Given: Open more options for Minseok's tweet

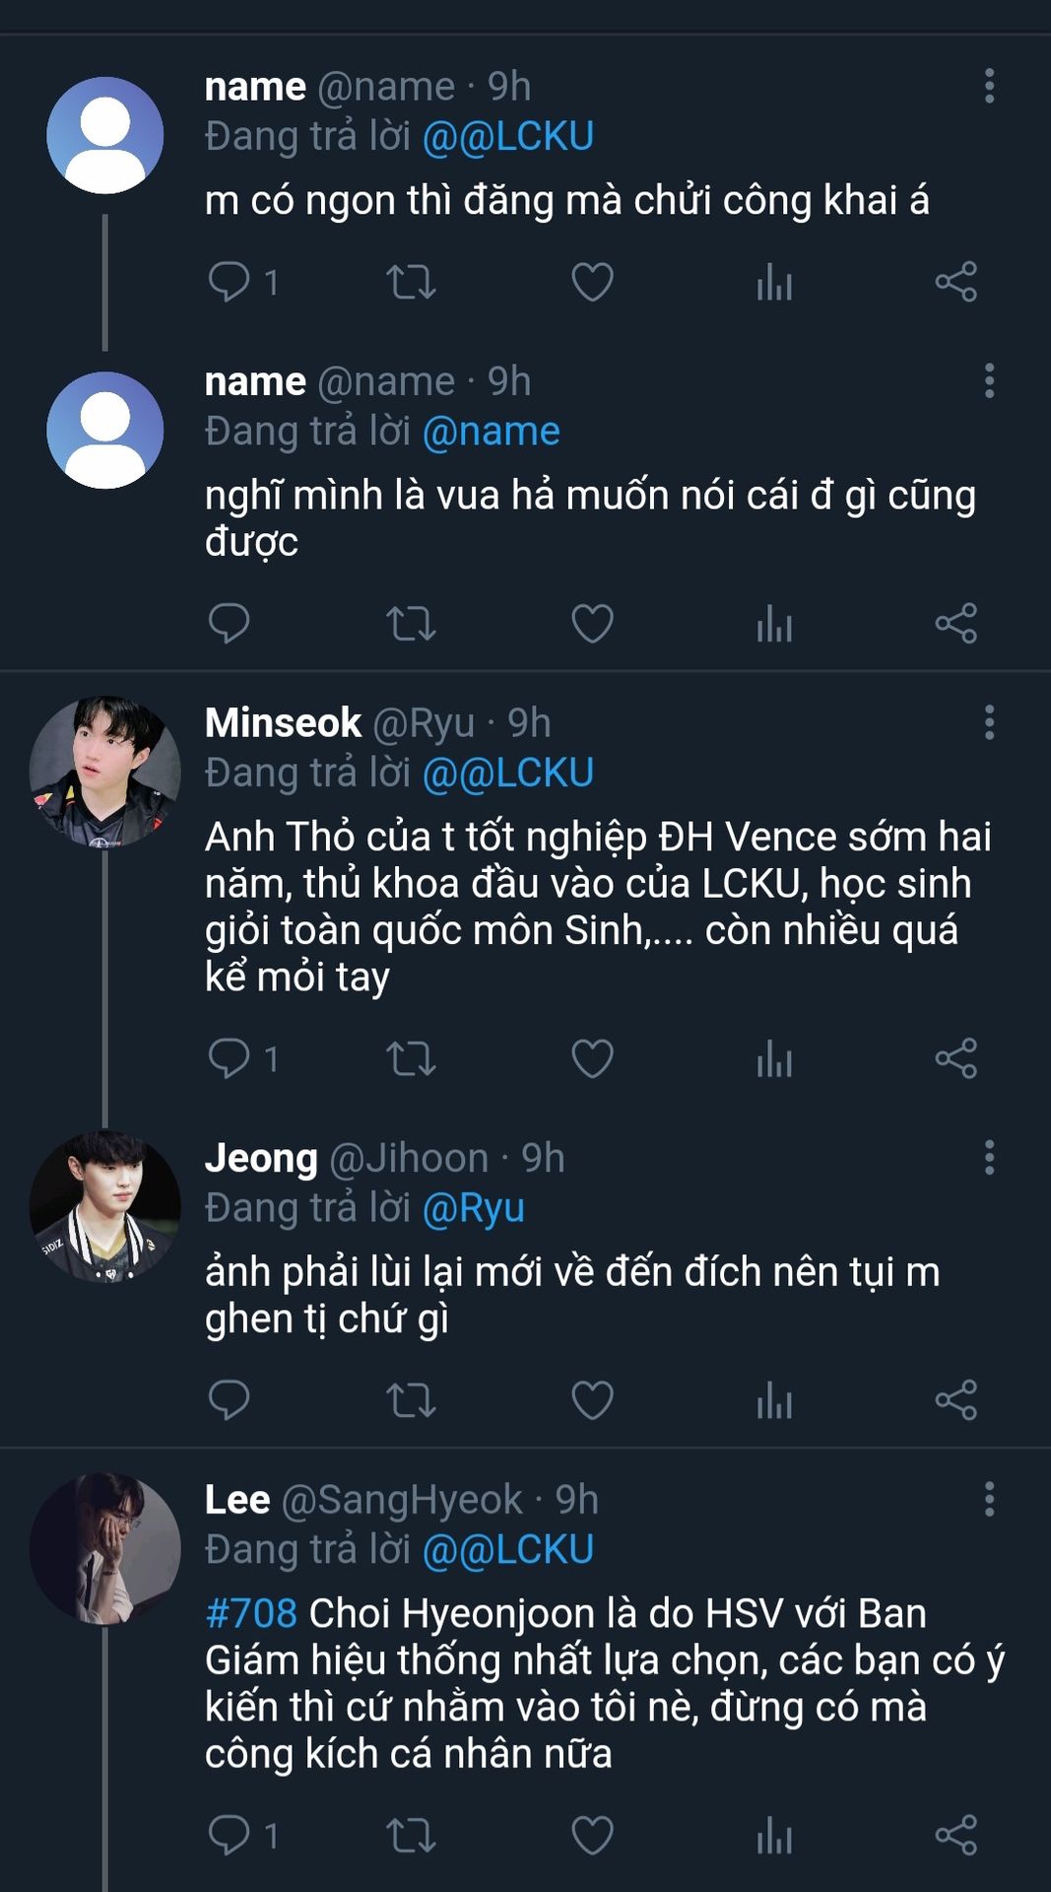Looking at the screenshot, I should (x=989, y=722).
